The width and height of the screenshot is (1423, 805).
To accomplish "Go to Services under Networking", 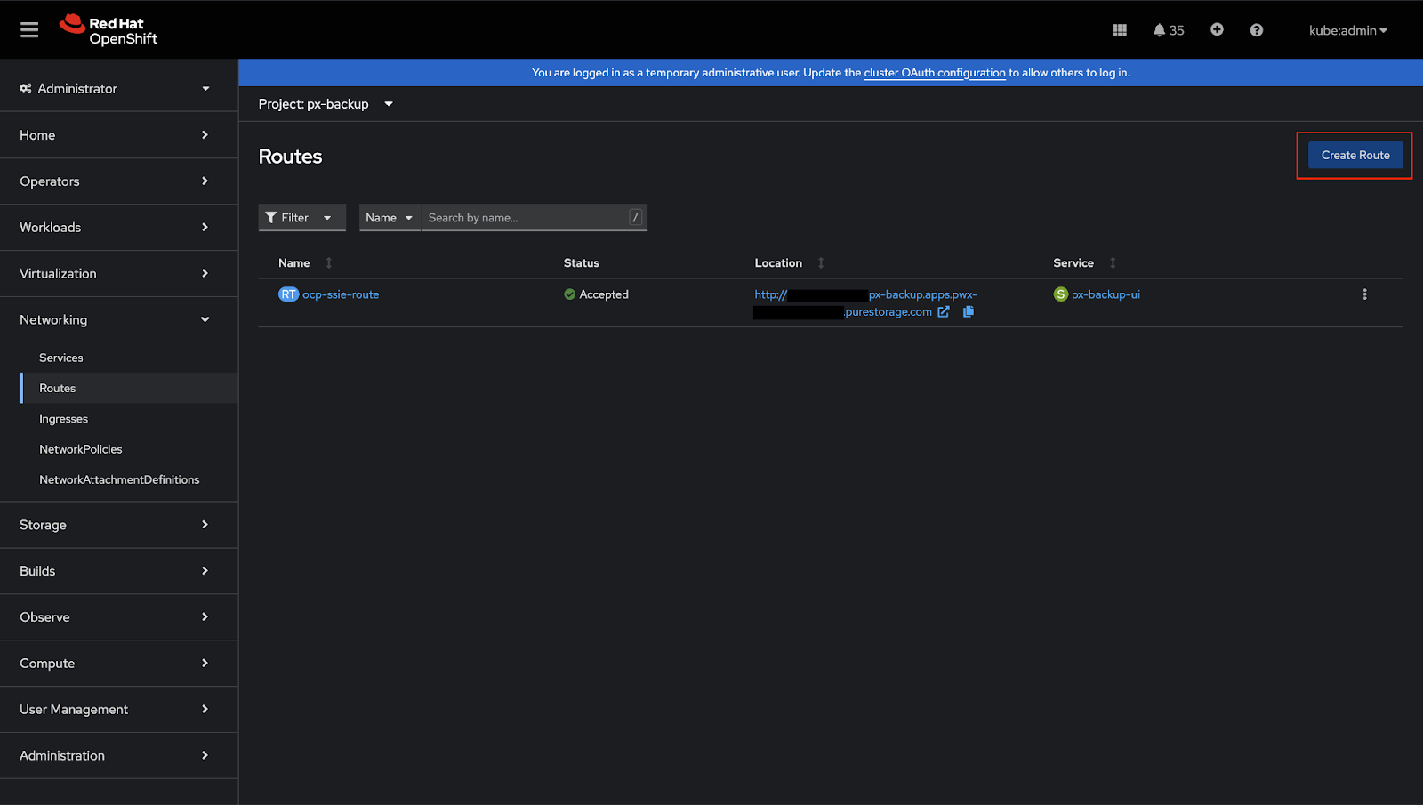I will click(61, 358).
